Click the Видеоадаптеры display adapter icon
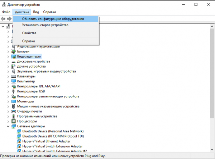 click(x=14, y=56)
